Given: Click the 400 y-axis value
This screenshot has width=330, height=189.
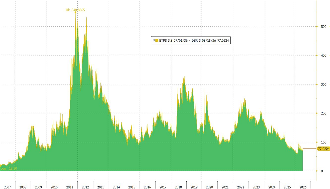Looking at the screenshot, I should pos(323,56).
